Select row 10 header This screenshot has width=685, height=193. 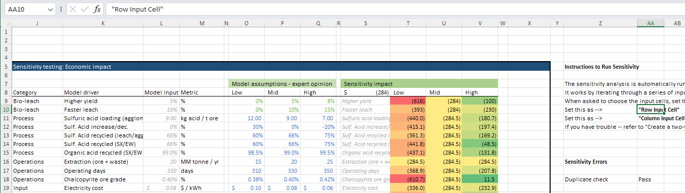(x=6, y=110)
